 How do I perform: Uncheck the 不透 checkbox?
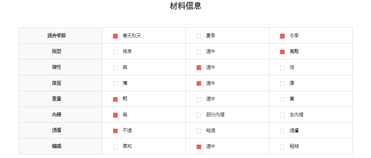pyautogui.click(x=115, y=131)
